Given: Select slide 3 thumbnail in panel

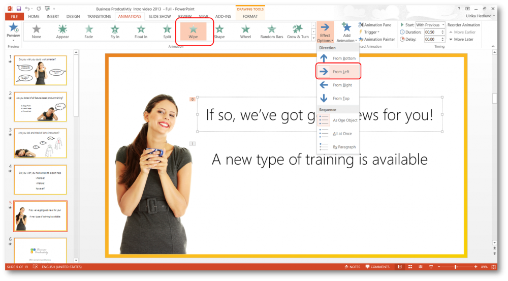Looking at the screenshot, I should [40, 143].
